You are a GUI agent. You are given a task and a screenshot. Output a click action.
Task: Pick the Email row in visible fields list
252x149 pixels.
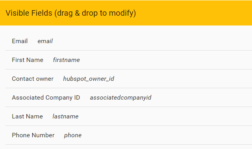click(129, 41)
